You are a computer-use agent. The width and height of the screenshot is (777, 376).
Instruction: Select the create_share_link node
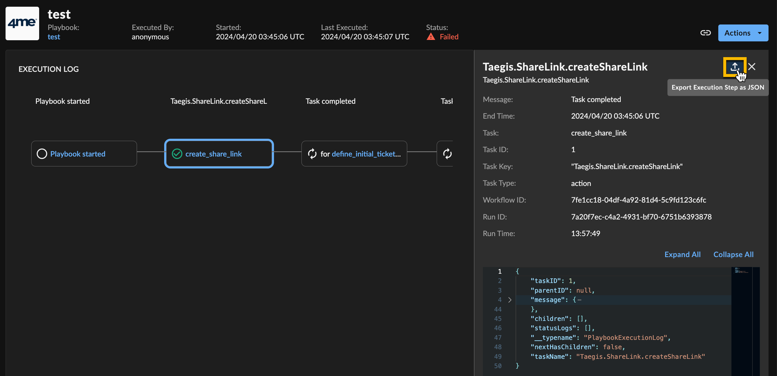point(219,154)
